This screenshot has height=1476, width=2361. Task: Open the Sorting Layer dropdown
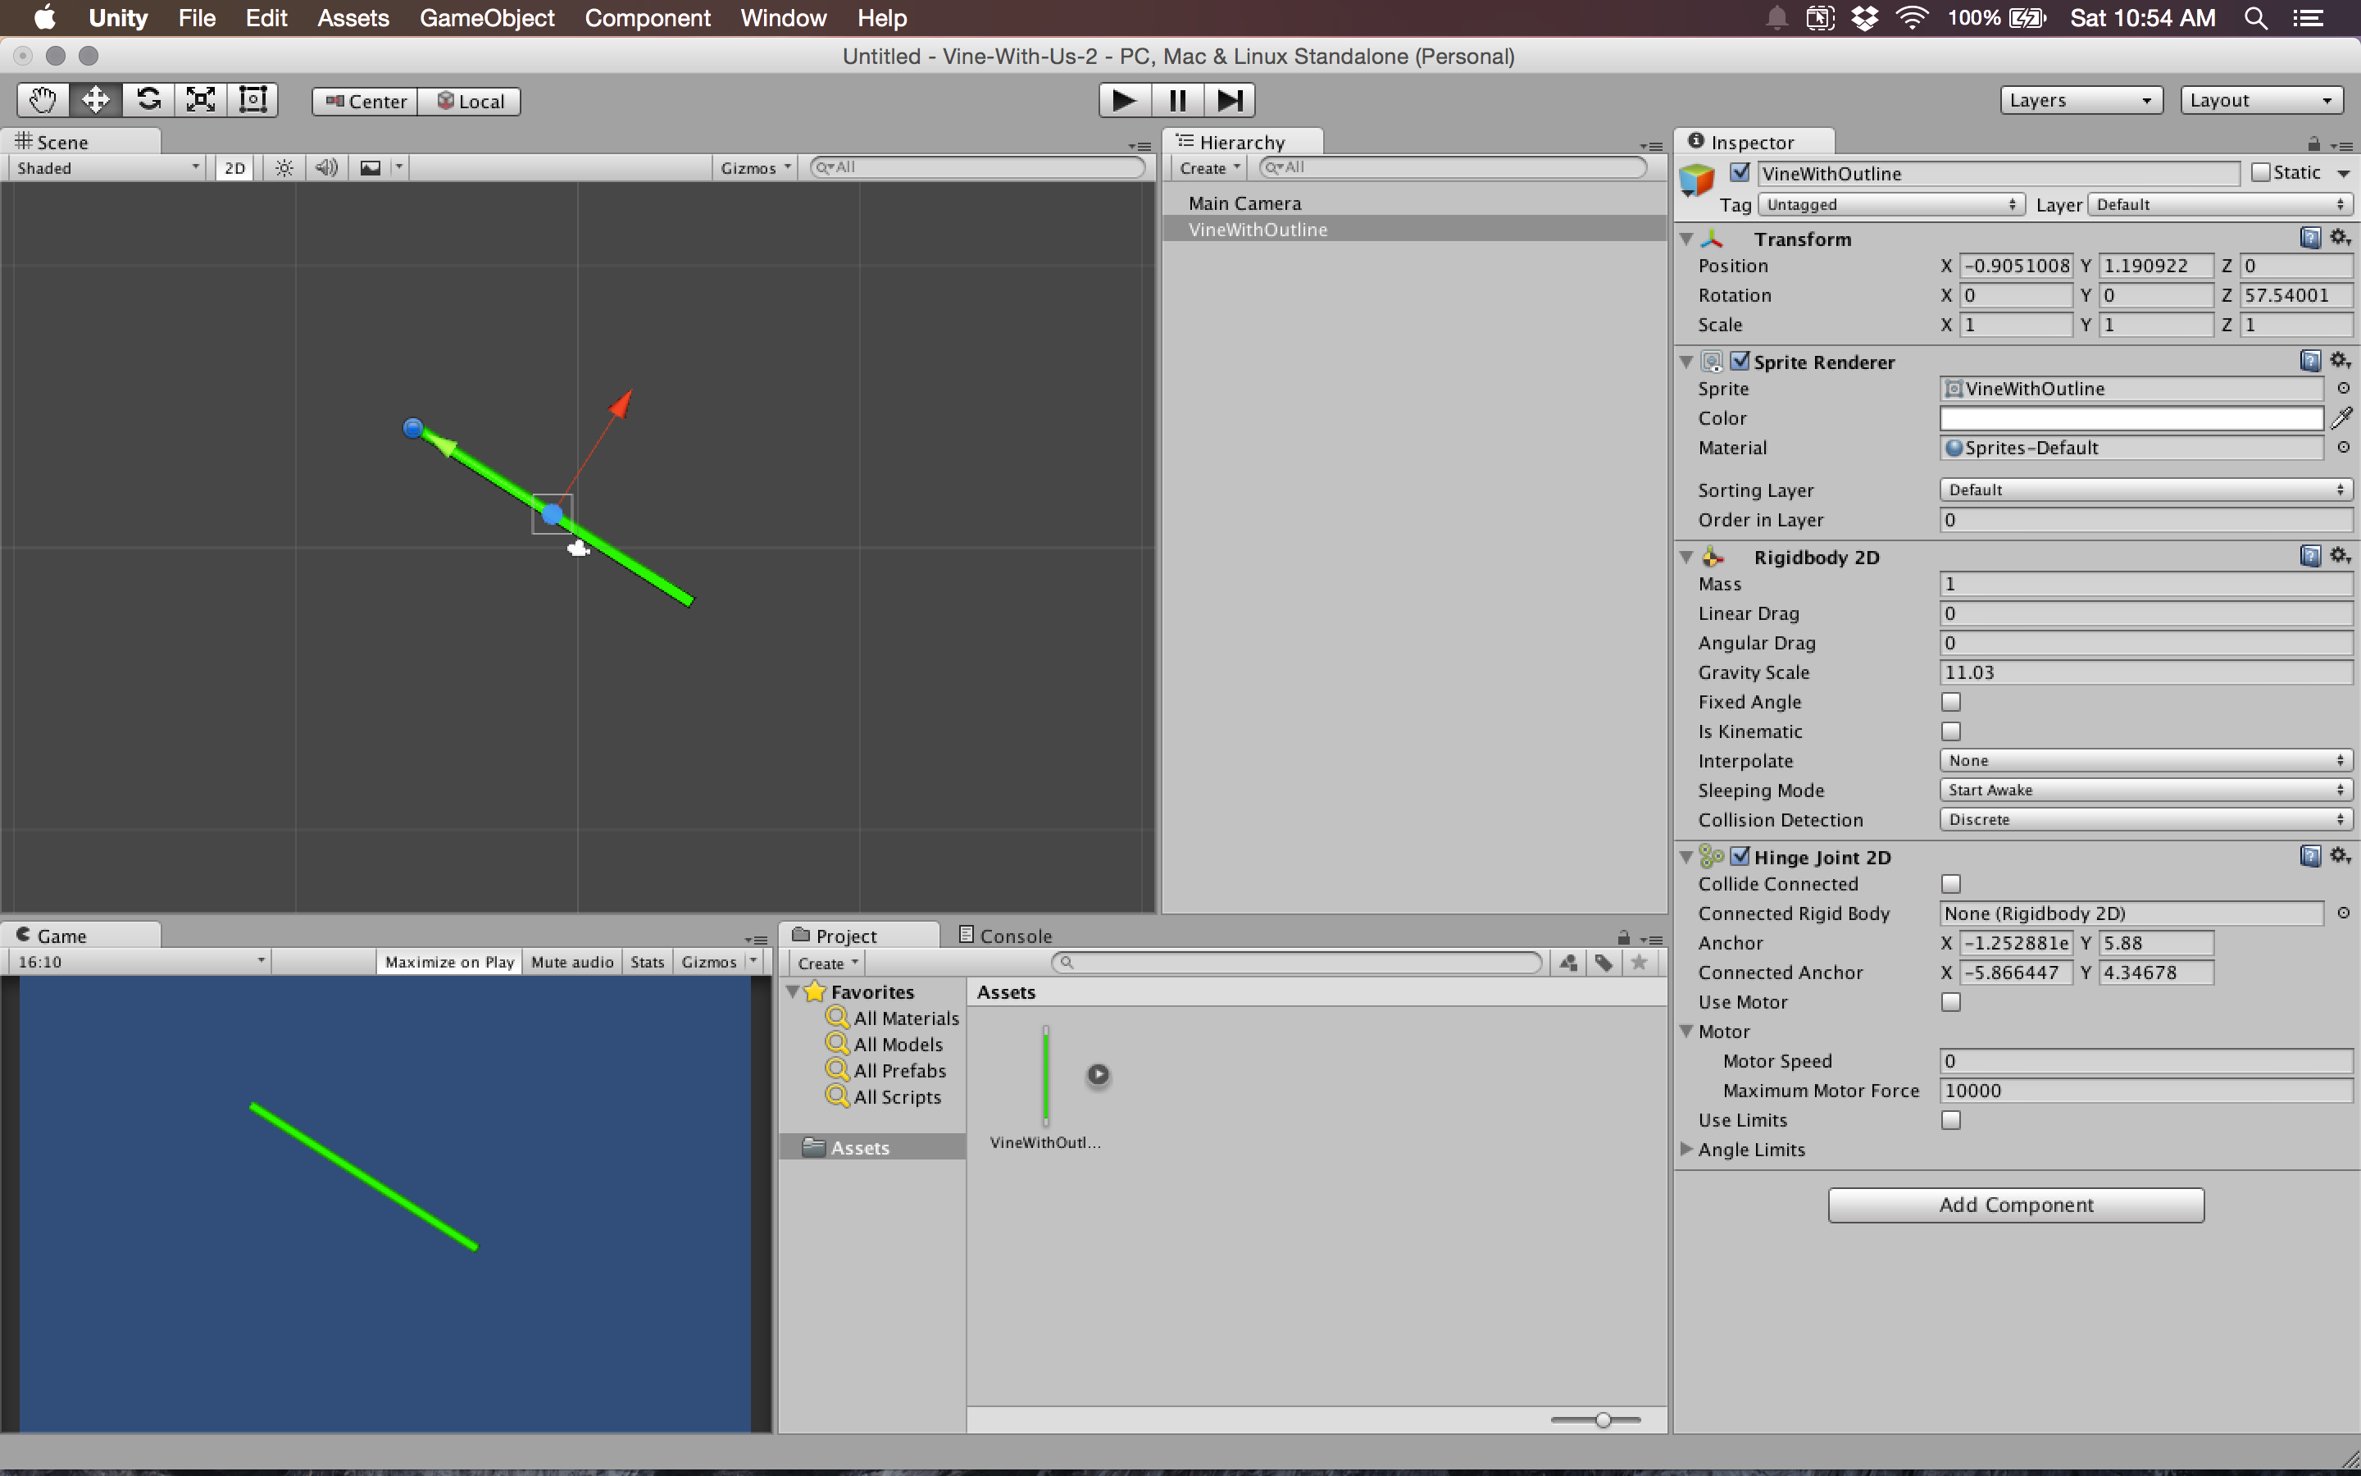click(2145, 490)
